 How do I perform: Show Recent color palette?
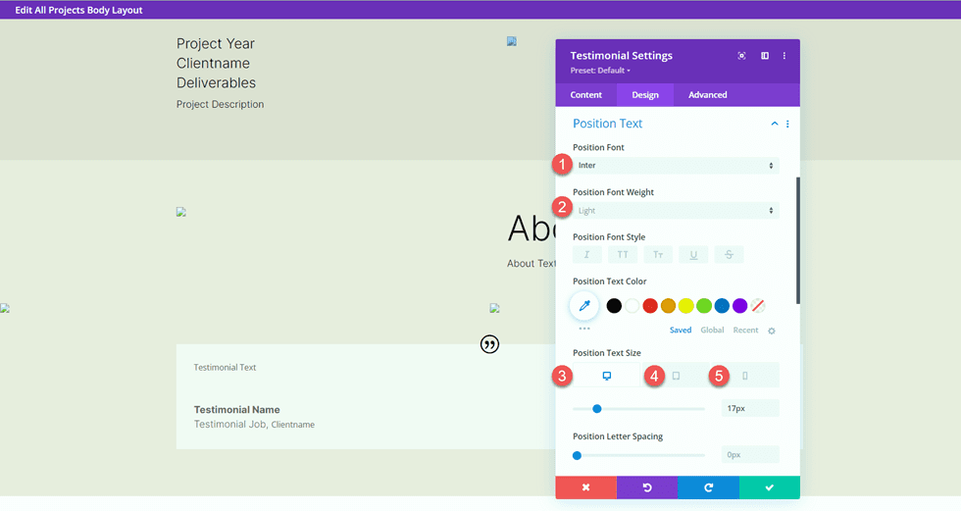745,331
